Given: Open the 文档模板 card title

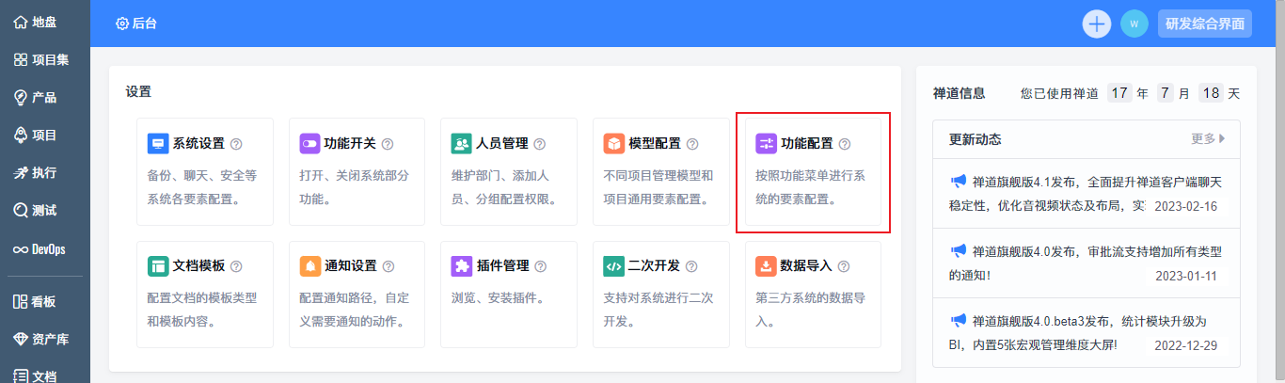Looking at the screenshot, I should (x=198, y=266).
